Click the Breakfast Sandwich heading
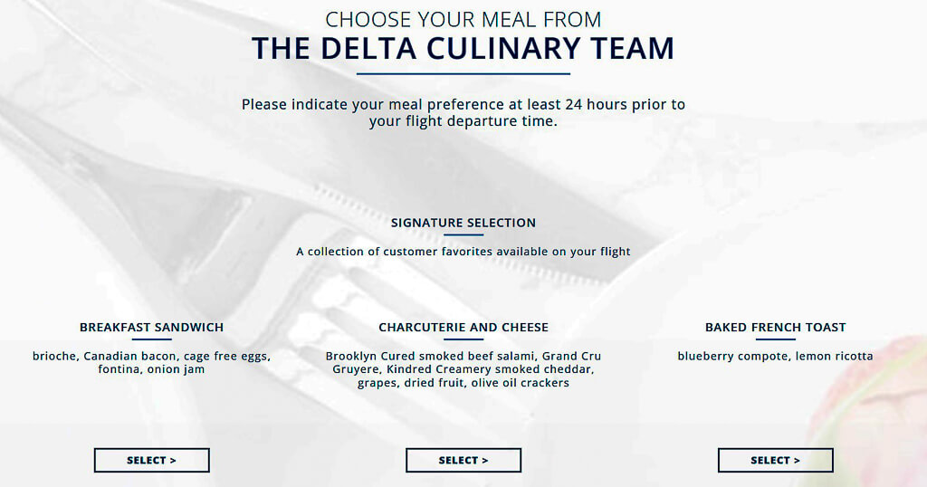 [x=152, y=328]
